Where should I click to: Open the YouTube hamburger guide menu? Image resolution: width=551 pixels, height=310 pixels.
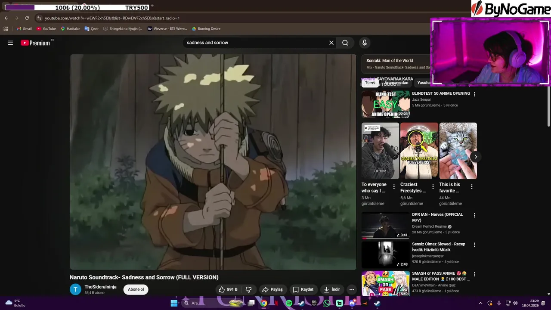(10, 43)
